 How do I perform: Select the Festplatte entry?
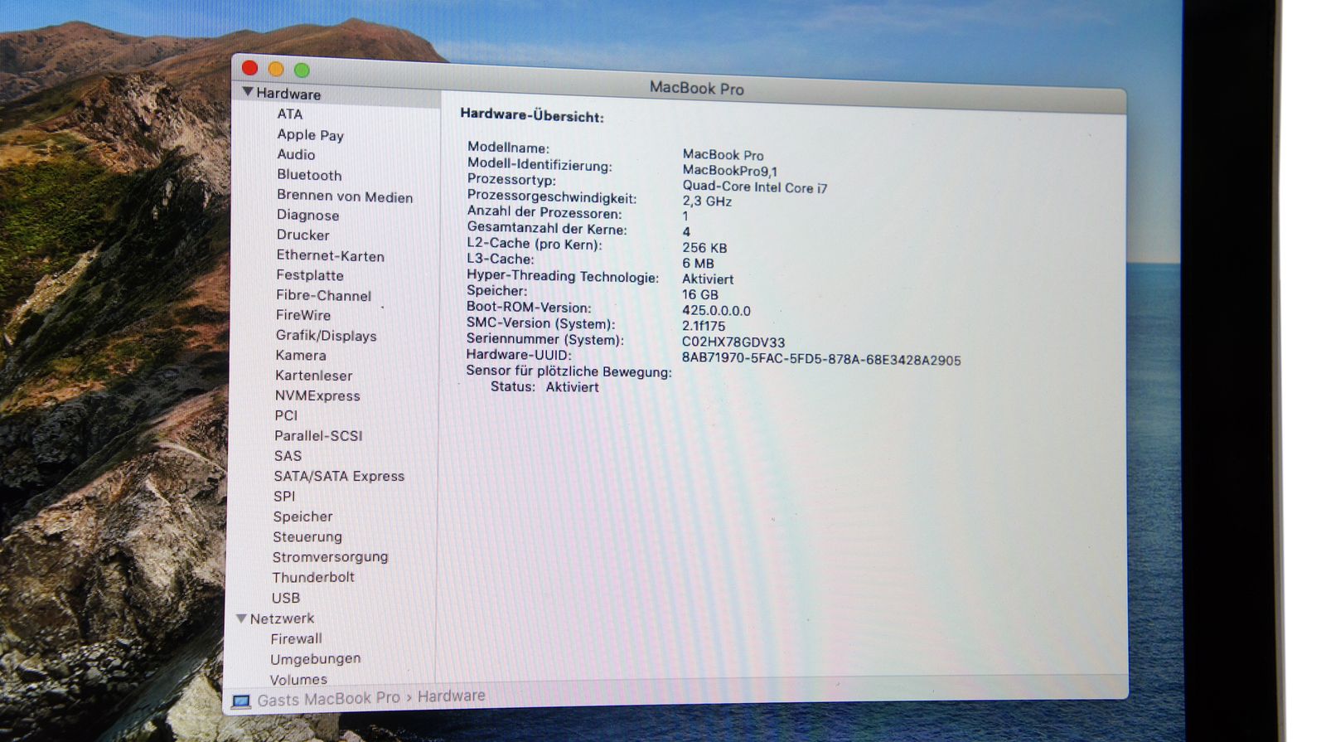[310, 275]
